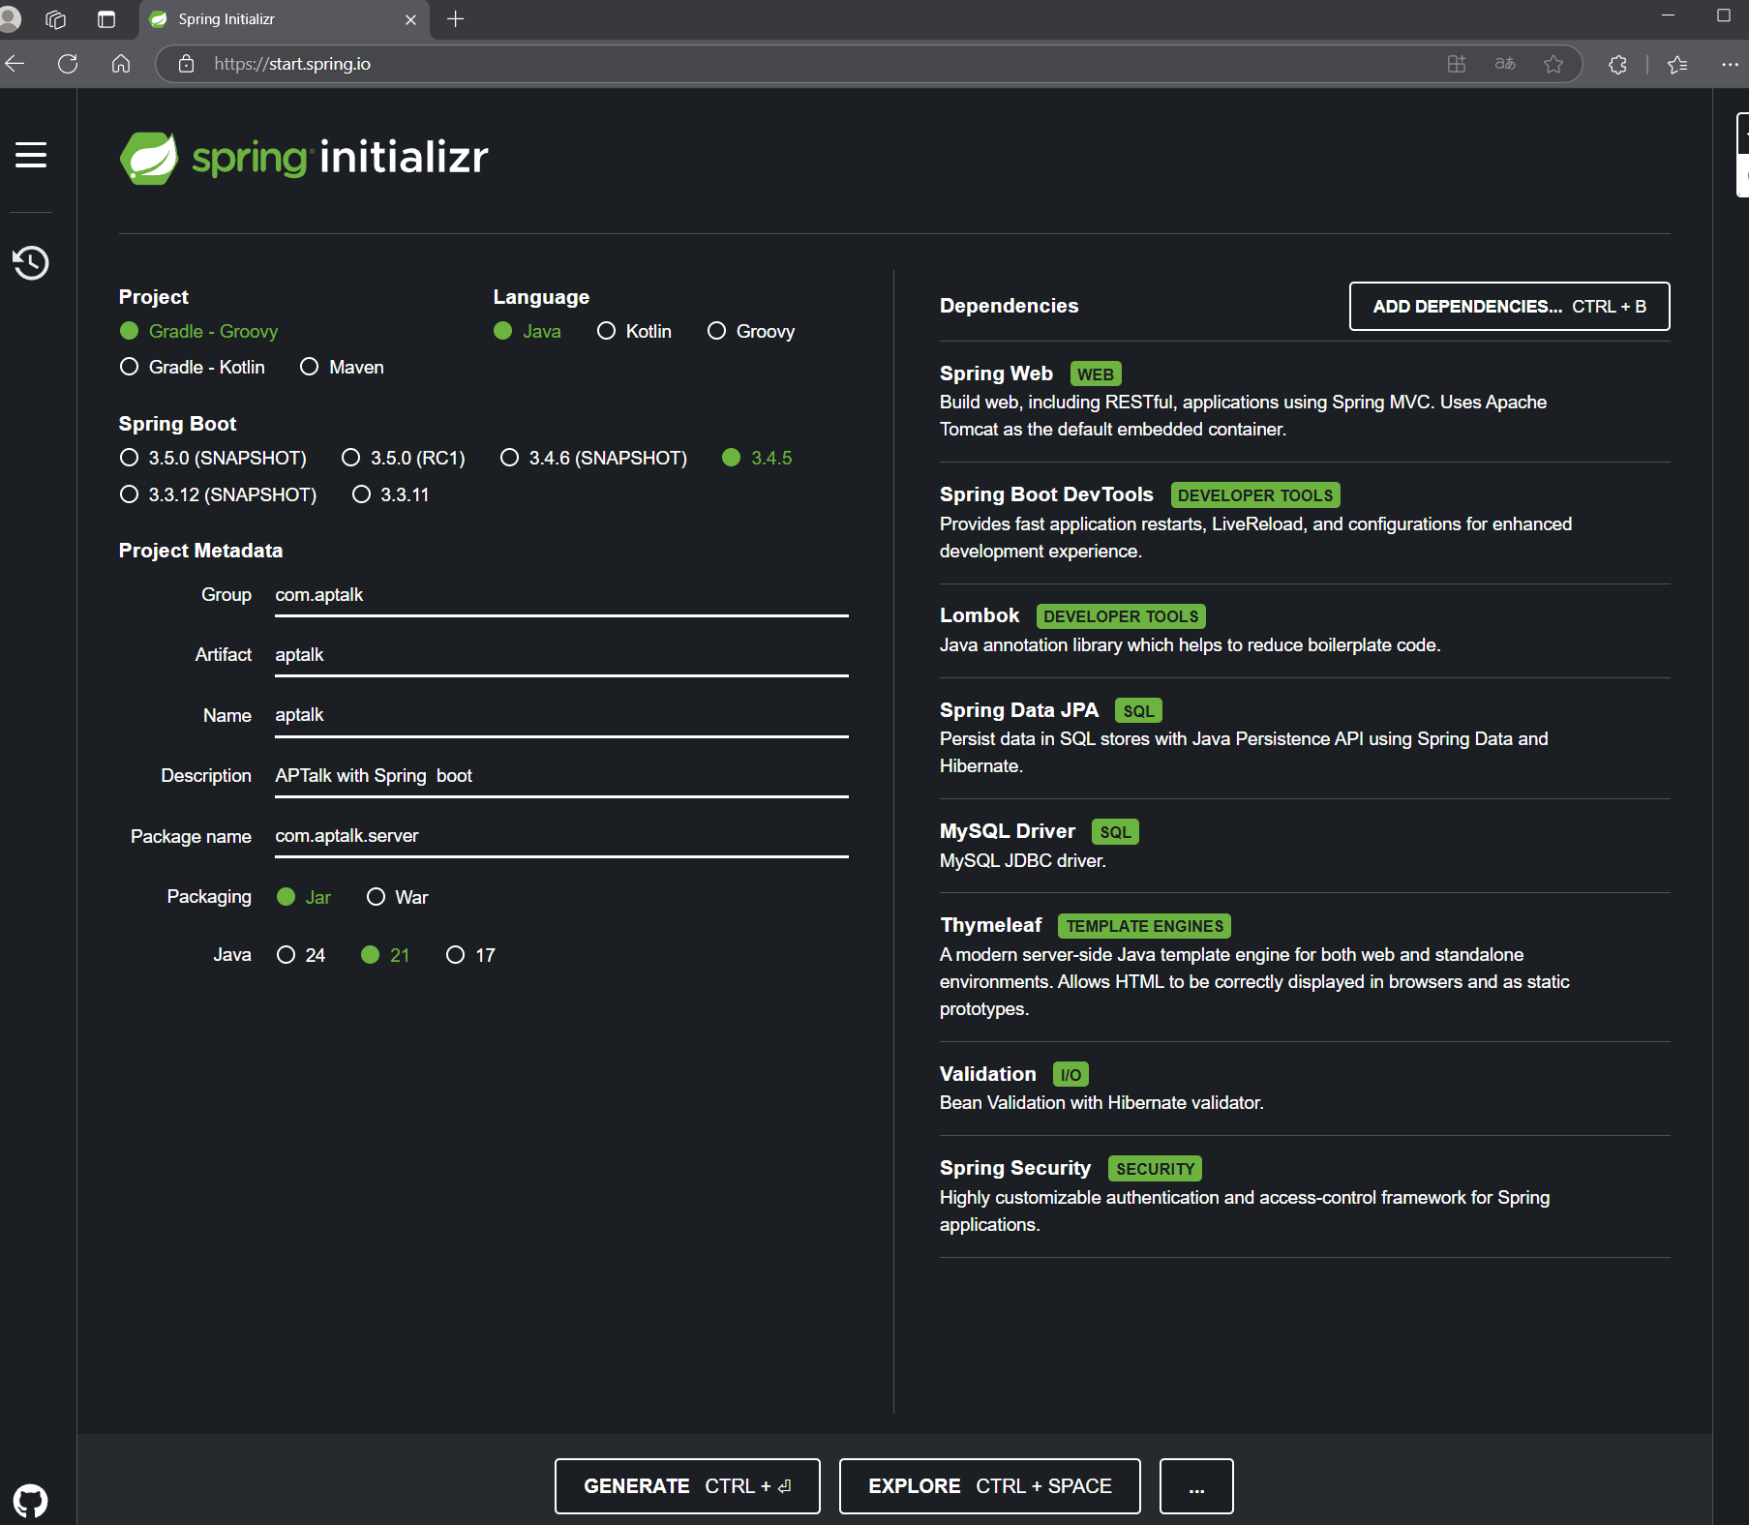Image resolution: width=1749 pixels, height=1525 pixels.
Task: Select Java version 24
Action: pos(301,955)
